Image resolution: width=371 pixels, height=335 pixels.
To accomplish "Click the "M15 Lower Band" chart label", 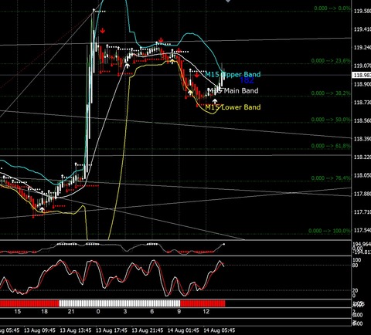I will coord(233,107).
